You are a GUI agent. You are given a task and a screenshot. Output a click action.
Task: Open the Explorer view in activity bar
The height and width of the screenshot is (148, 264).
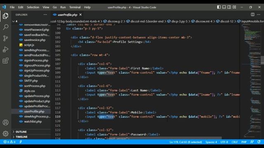5,16
